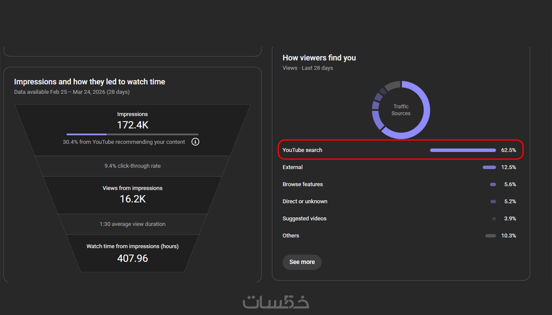This screenshot has height=315, width=552.
Task: Select the Suggested videos traffic source label
Action: tap(305, 219)
